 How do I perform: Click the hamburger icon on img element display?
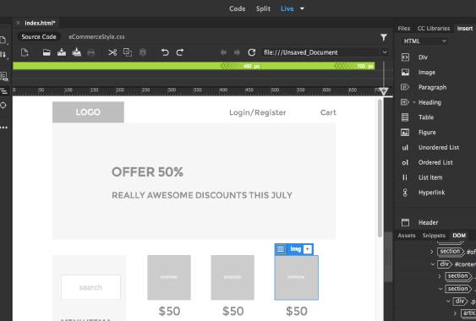point(281,249)
